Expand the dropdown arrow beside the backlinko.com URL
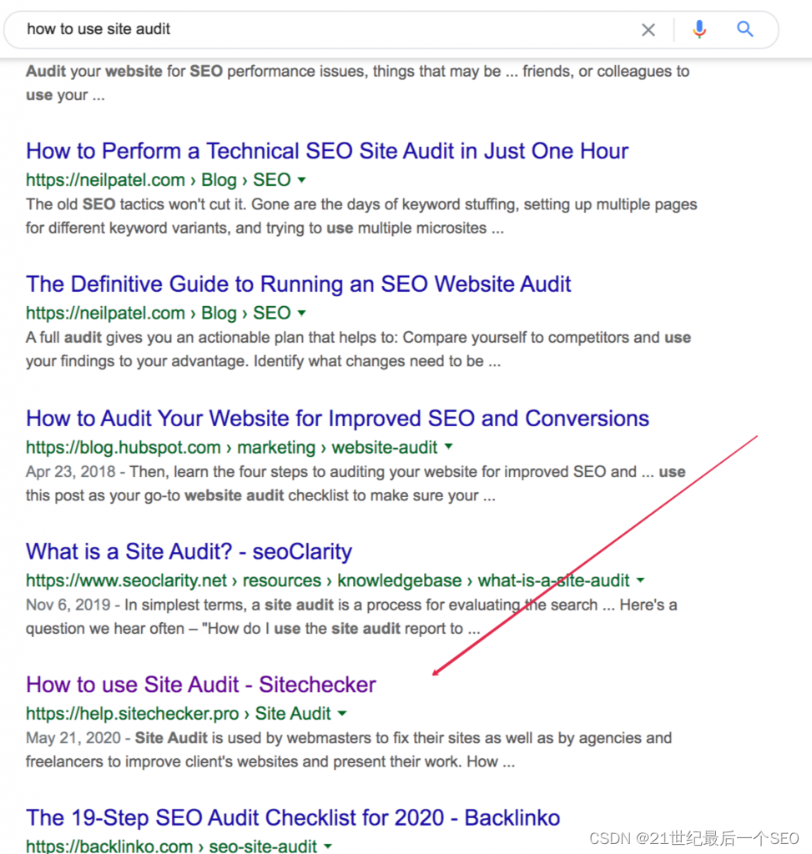Viewport: 812px width, 854px height. [x=327, y=846]
